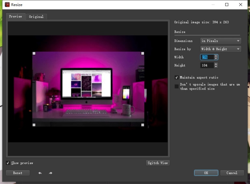Viewport: 250px width, 184px height.
Task: Focus the Height input field
Action: (207, 65)
